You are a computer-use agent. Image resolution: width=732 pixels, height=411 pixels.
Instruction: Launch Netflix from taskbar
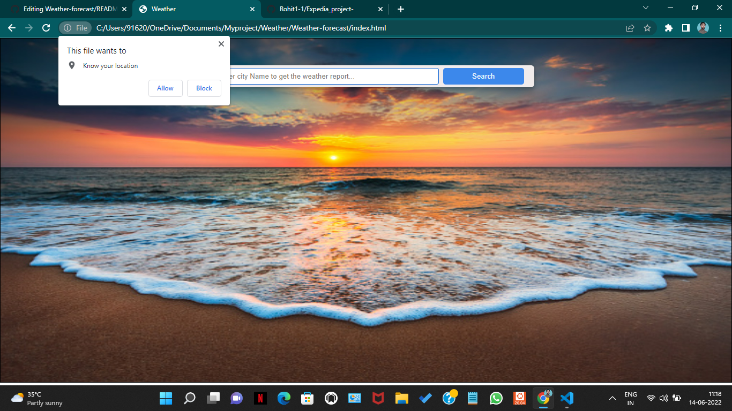point(260,398)
